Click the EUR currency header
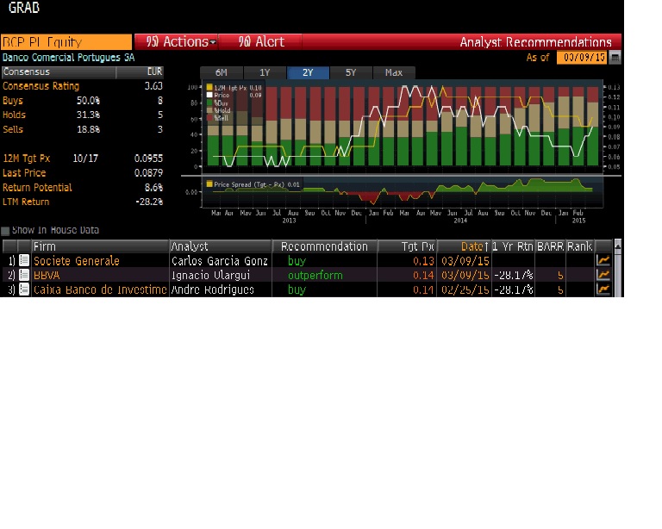This screenshot has height=529, width=662. [154, 72]
